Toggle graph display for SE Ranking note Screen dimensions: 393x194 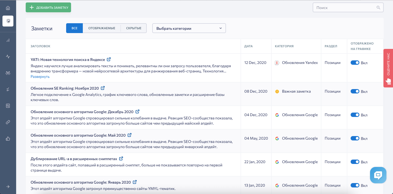point(355,91)
